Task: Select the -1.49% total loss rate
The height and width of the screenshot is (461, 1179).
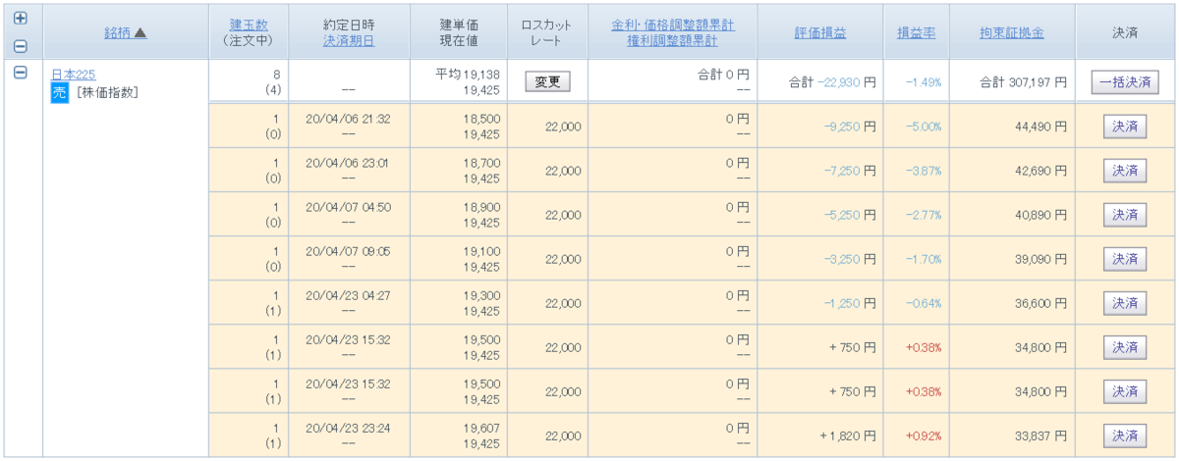Action: tap(924, 82)
